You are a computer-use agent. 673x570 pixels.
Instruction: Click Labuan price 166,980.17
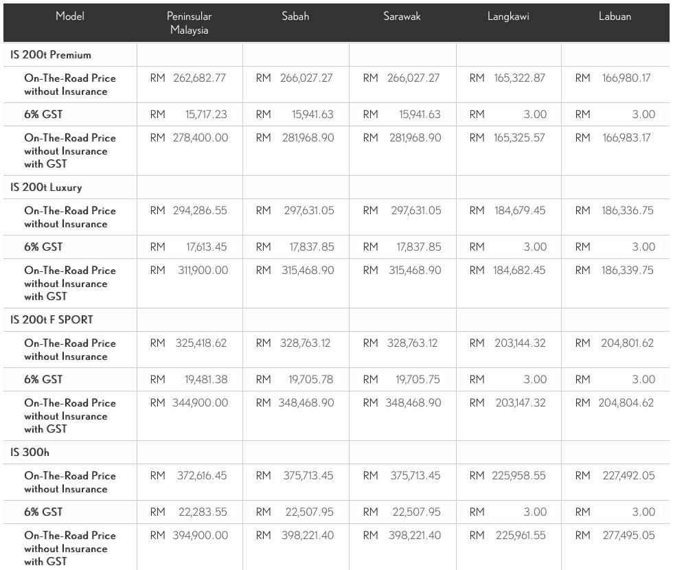626,78
